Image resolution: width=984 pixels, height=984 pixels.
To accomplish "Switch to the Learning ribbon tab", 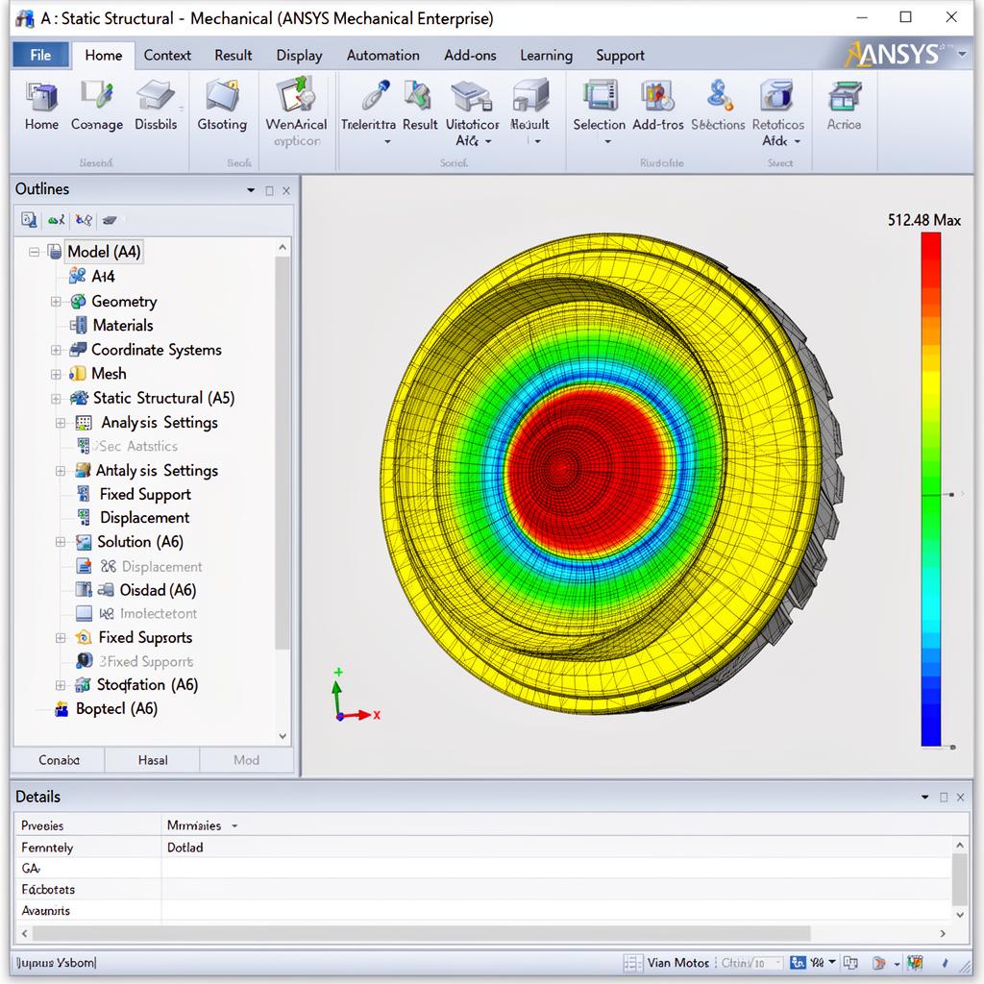I will click(546, 55).
